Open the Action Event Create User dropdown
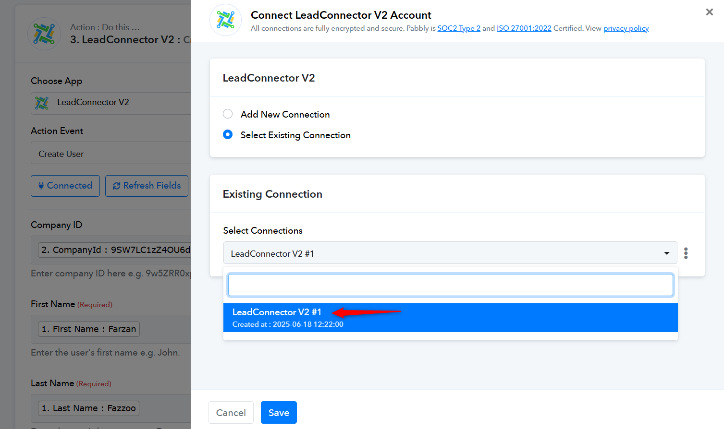This screenshot has height=429, width=724. (x=111, y=153)
